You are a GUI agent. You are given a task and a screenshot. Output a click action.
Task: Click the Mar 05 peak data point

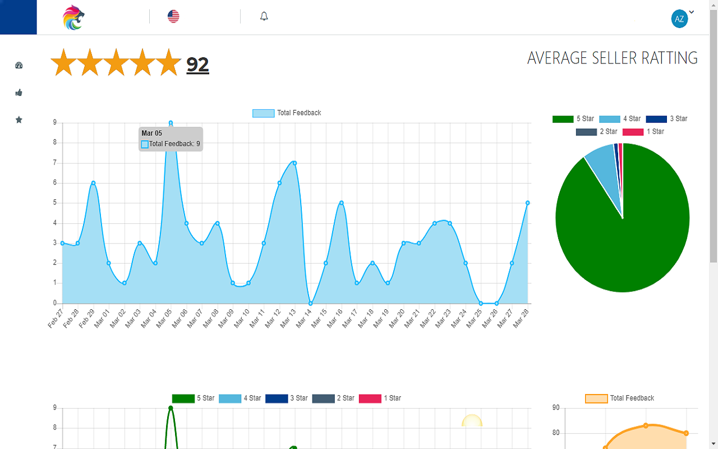171,123
